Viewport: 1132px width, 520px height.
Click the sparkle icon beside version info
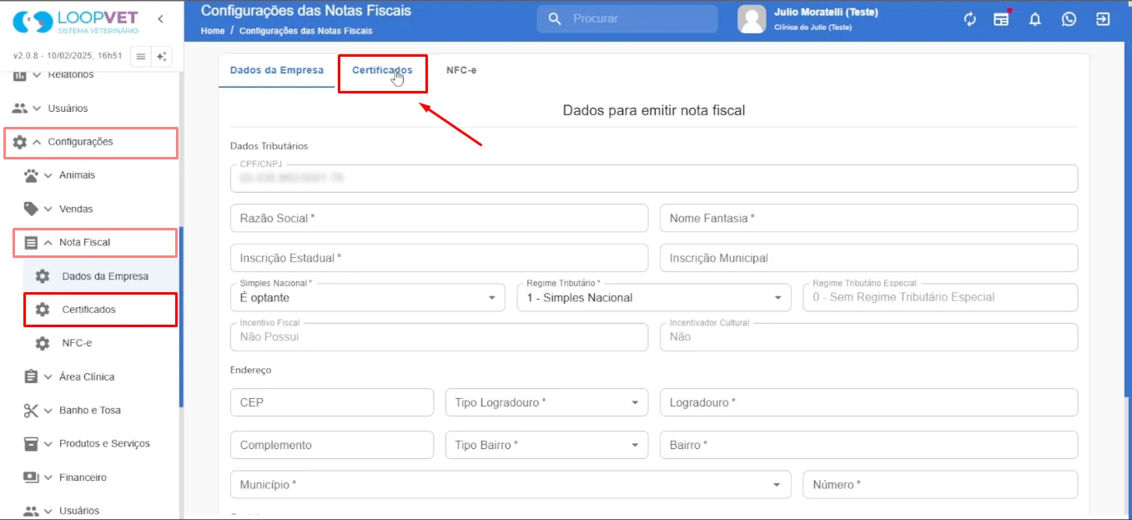162,57
